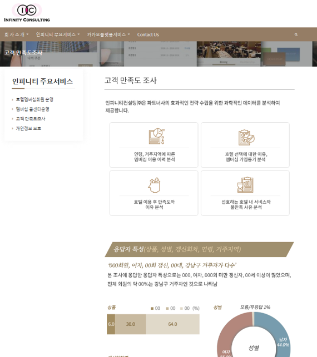Click the 6.0 dark bar segment
This screenshot has width=317, height=357.
[111, 324]
